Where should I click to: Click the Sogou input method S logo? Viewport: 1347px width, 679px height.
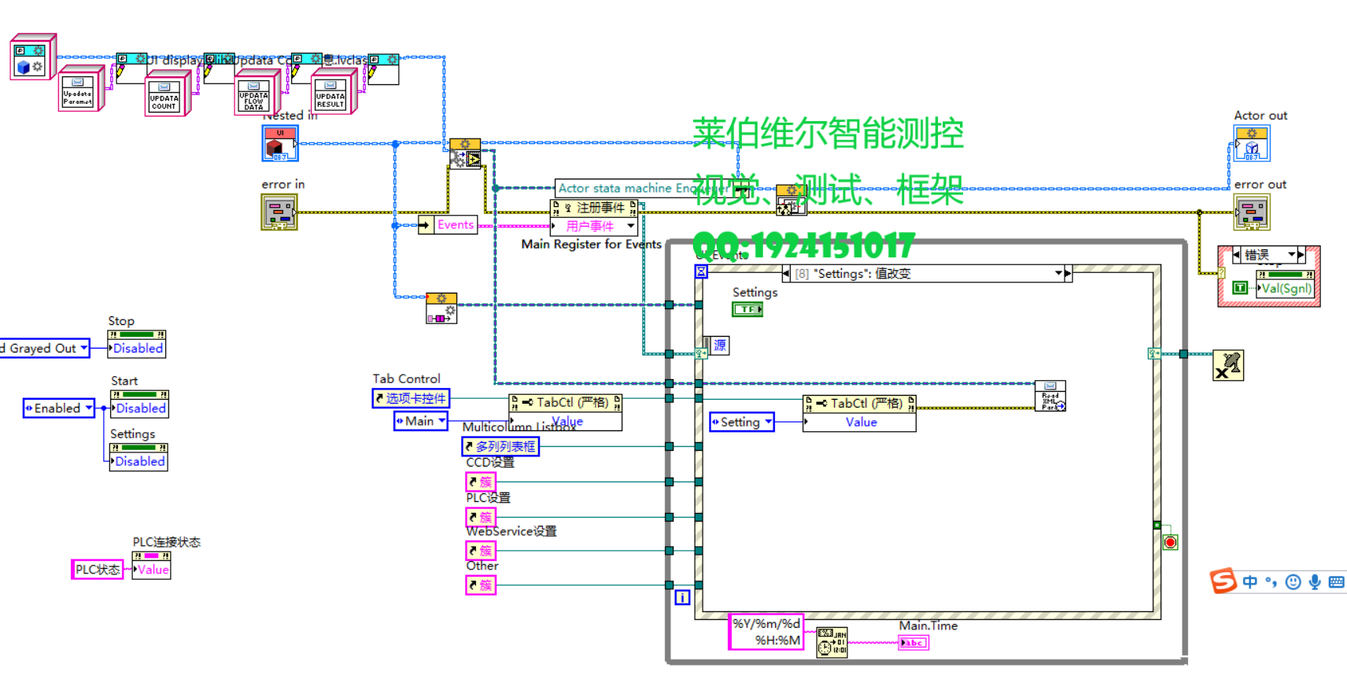(x=1223, y=581)
